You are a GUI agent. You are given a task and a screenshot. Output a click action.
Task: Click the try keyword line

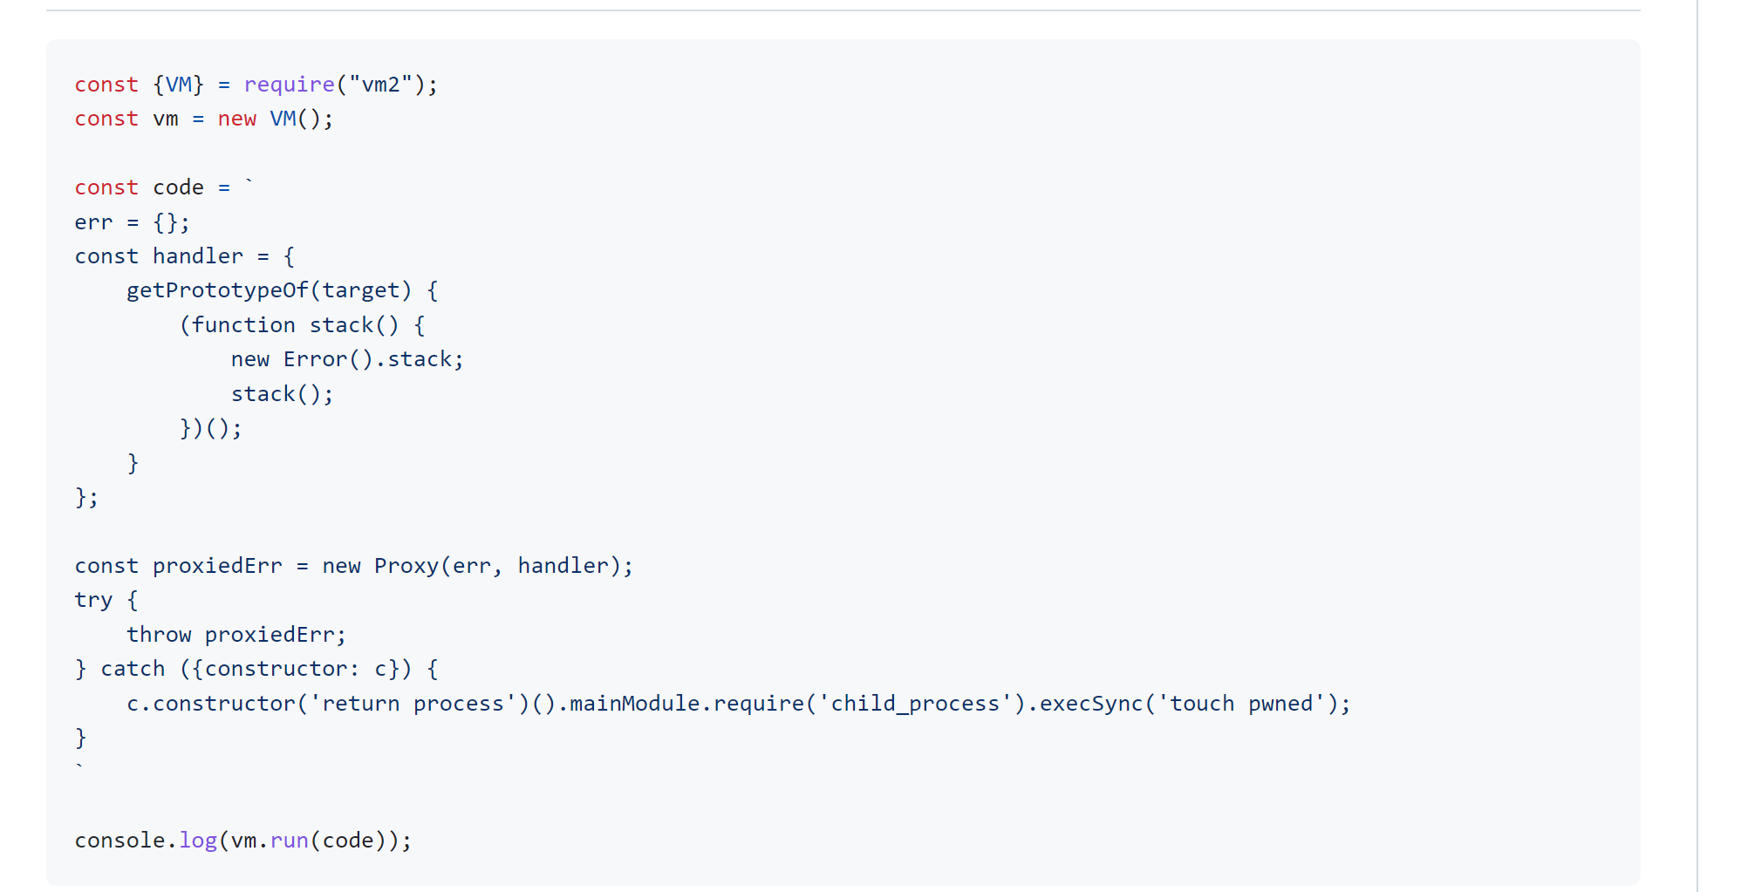(106, 600)
